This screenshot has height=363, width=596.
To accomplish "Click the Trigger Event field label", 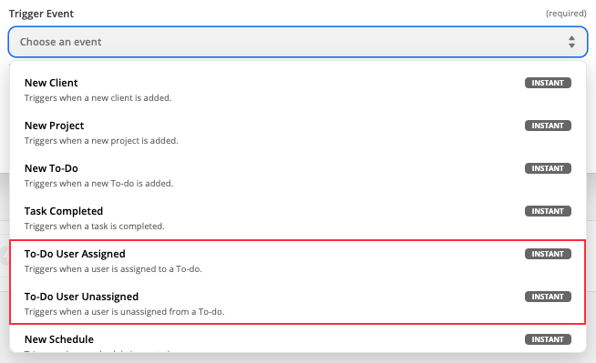I will click(x=41, y=14).
